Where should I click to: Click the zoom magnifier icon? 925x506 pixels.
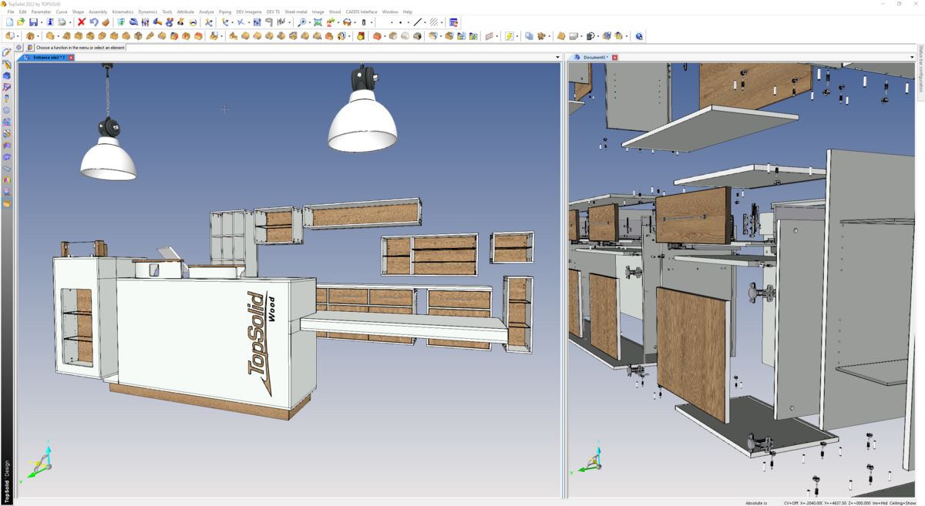tap(302, 22)
